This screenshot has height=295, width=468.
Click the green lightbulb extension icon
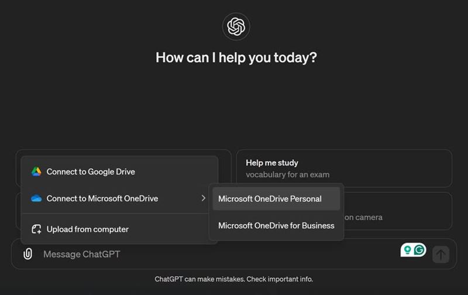407,249
